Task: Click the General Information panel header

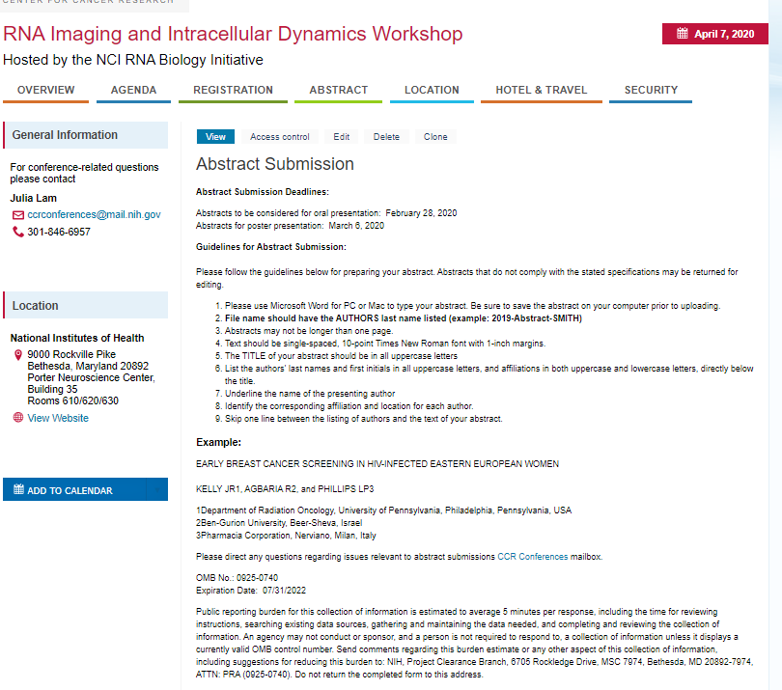Action: tap(85, 135)
